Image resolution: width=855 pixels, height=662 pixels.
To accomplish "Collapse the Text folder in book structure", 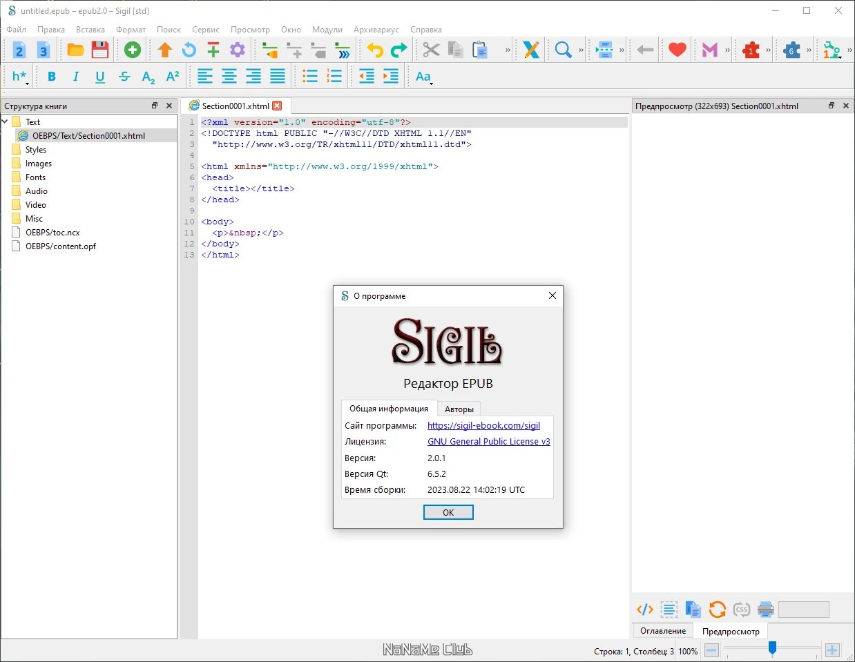I will pyautogui.click(x=6, y=121).
